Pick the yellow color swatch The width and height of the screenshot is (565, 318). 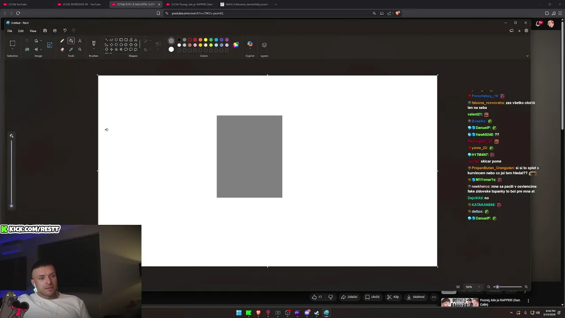206,40
